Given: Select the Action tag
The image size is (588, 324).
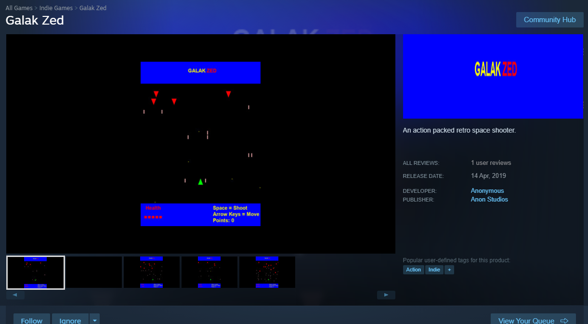Looking at the screenshot, I should [413, 270].
